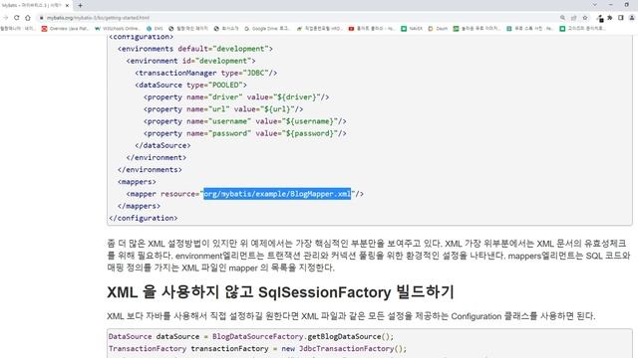The width and height of the screenshot is (638, 358).
Task: Open the W3Schools Online bookmark
Action: coord(118,29)
